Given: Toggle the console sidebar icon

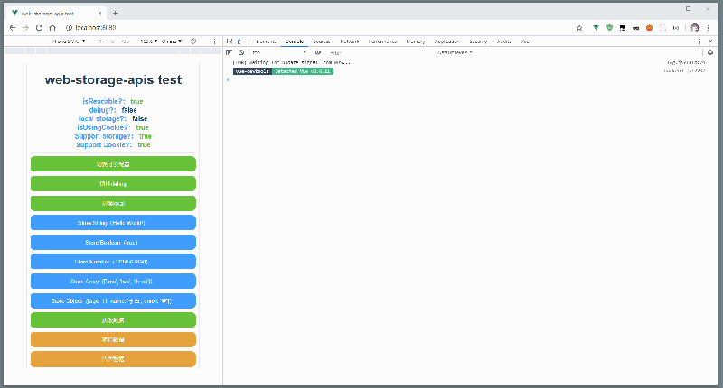Looking at the screenshot, I should pos(230,52).
